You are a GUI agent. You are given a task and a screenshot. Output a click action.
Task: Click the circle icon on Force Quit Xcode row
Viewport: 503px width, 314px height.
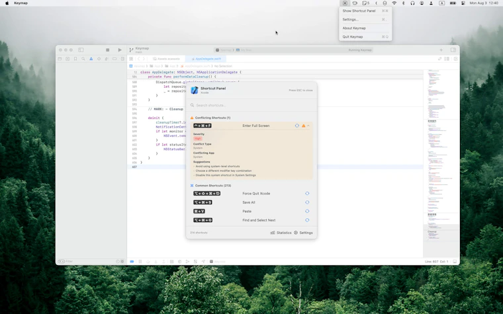pyautogui.click(x=307, y=194)
